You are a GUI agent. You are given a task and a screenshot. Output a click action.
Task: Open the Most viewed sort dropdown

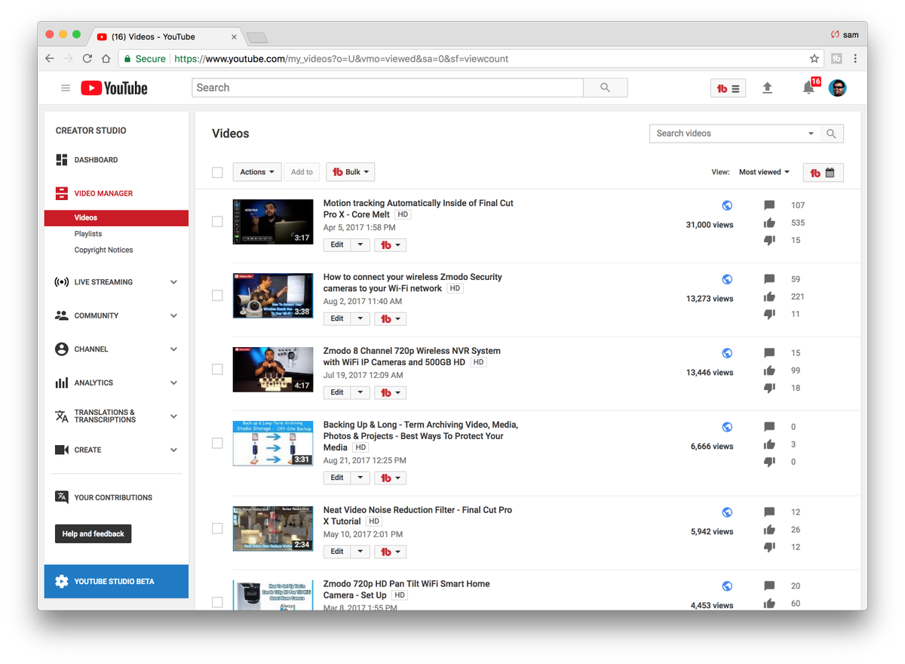[764, 172]
